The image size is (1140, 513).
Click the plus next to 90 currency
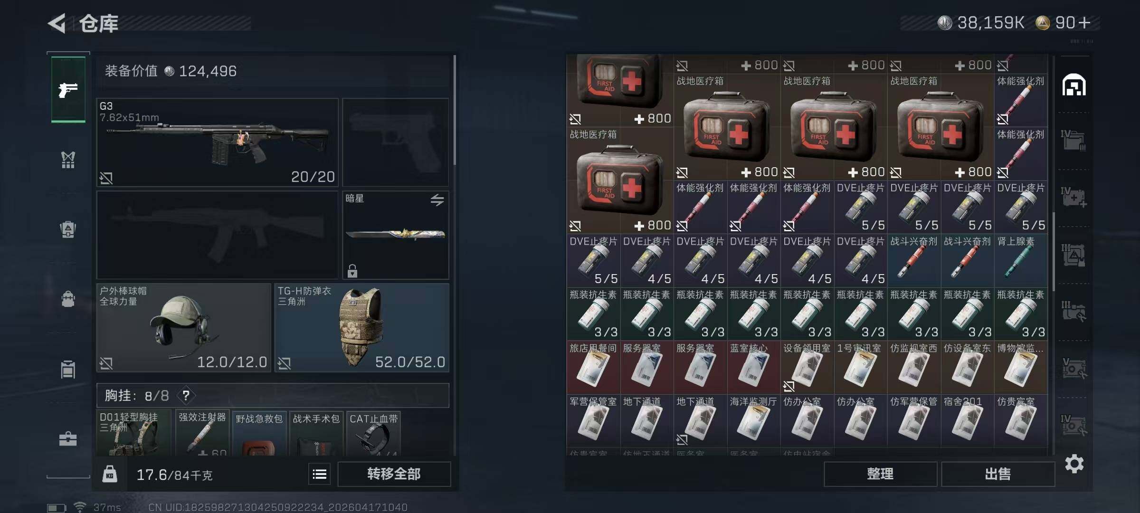point(1084,22)
